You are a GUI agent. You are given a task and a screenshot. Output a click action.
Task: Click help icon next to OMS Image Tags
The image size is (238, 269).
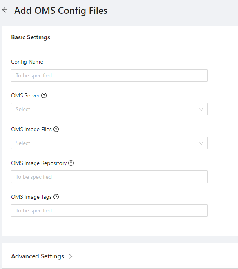click(56, 197)
